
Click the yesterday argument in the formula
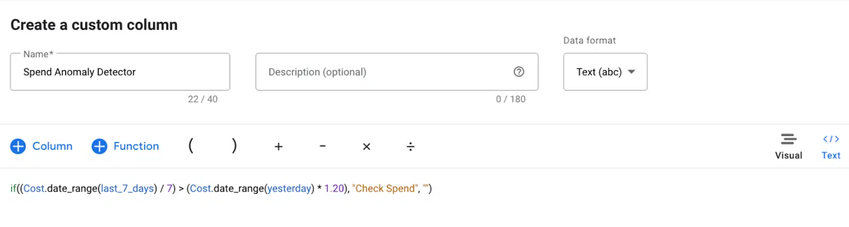point(289,189)
